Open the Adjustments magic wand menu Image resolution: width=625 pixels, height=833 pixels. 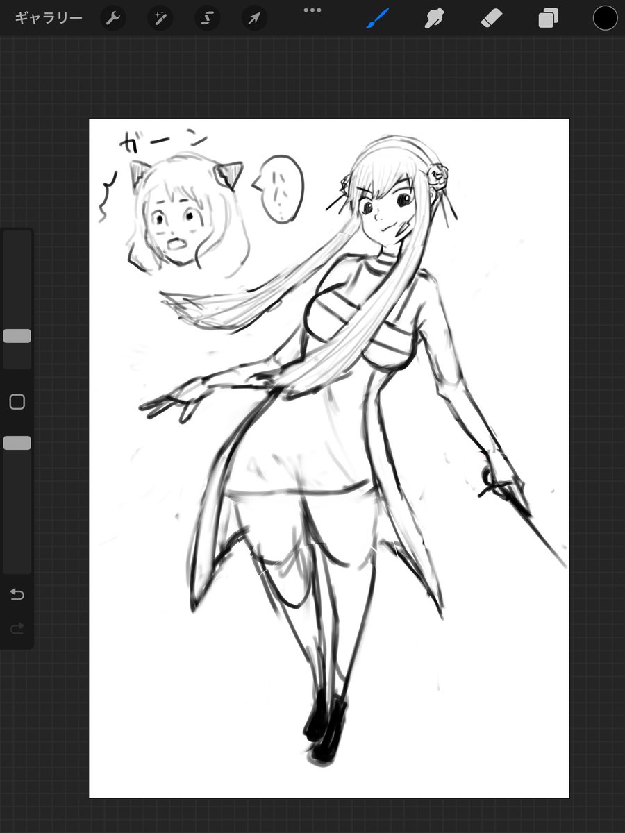pyautogui.click(x=160, y=18)
